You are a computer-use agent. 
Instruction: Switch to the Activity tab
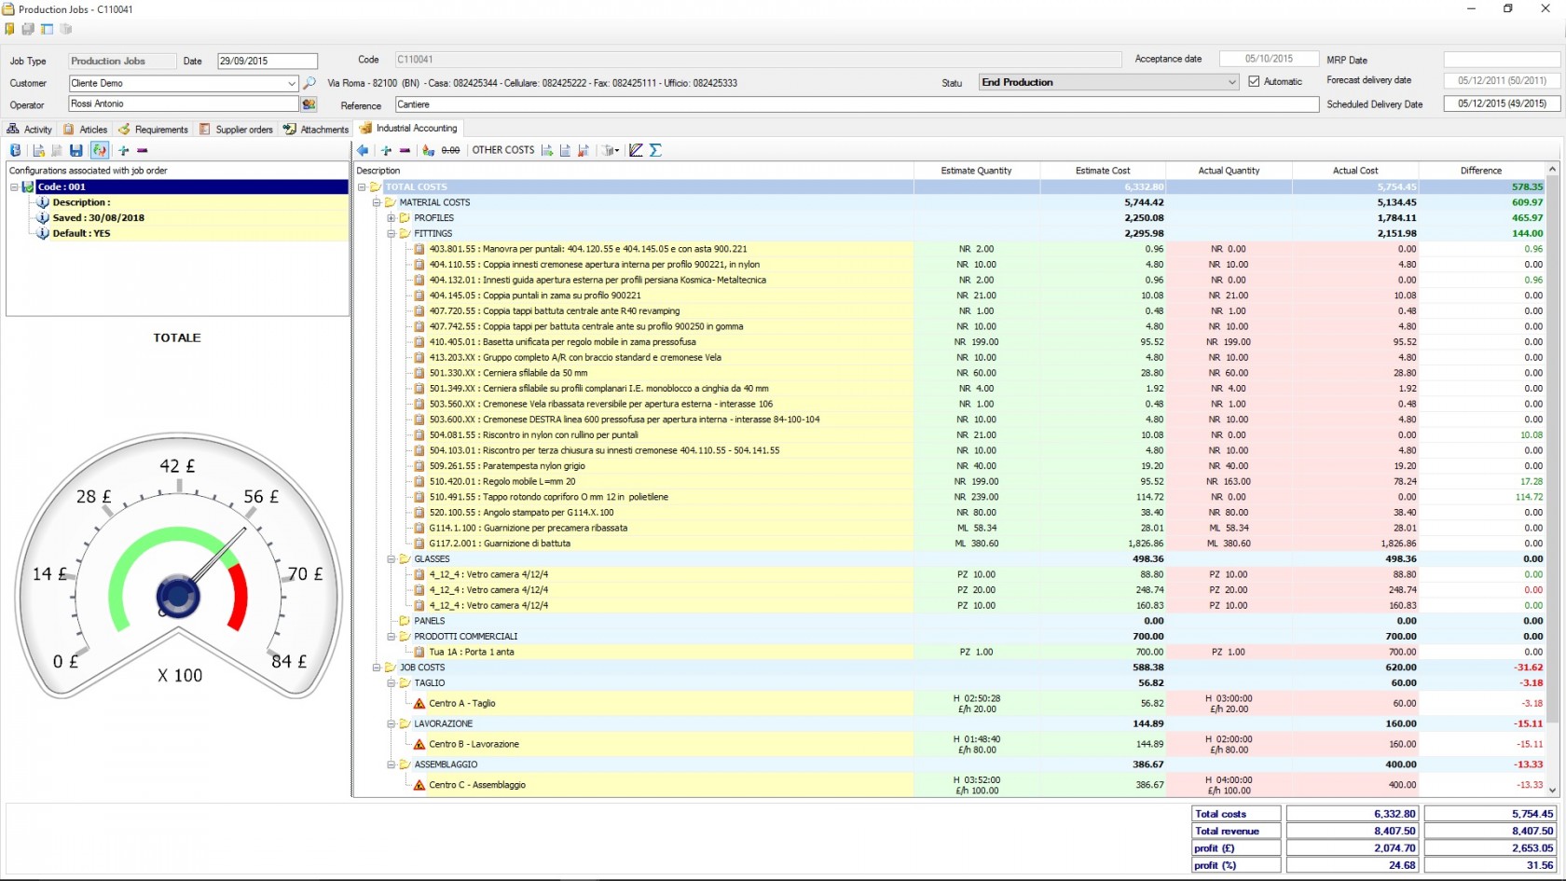click(30, 130)
